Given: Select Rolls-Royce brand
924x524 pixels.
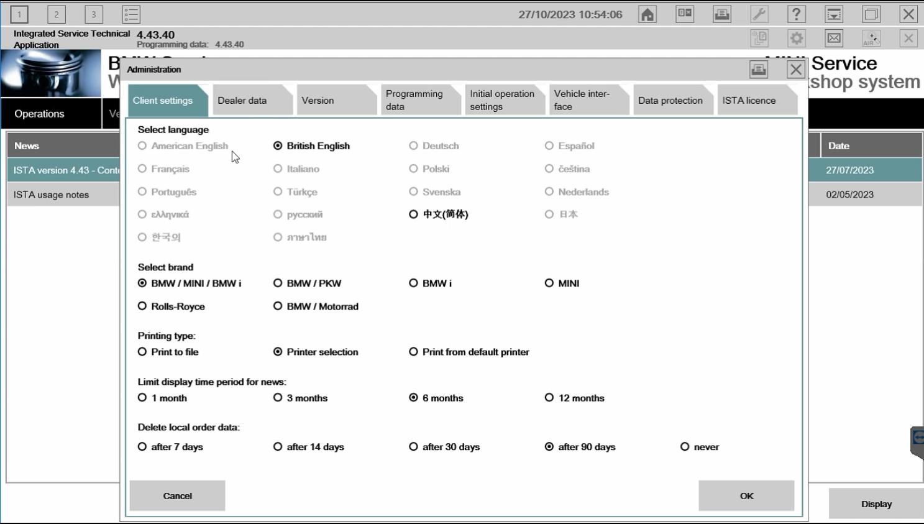Looking at the screenshot, I should 171,306.
